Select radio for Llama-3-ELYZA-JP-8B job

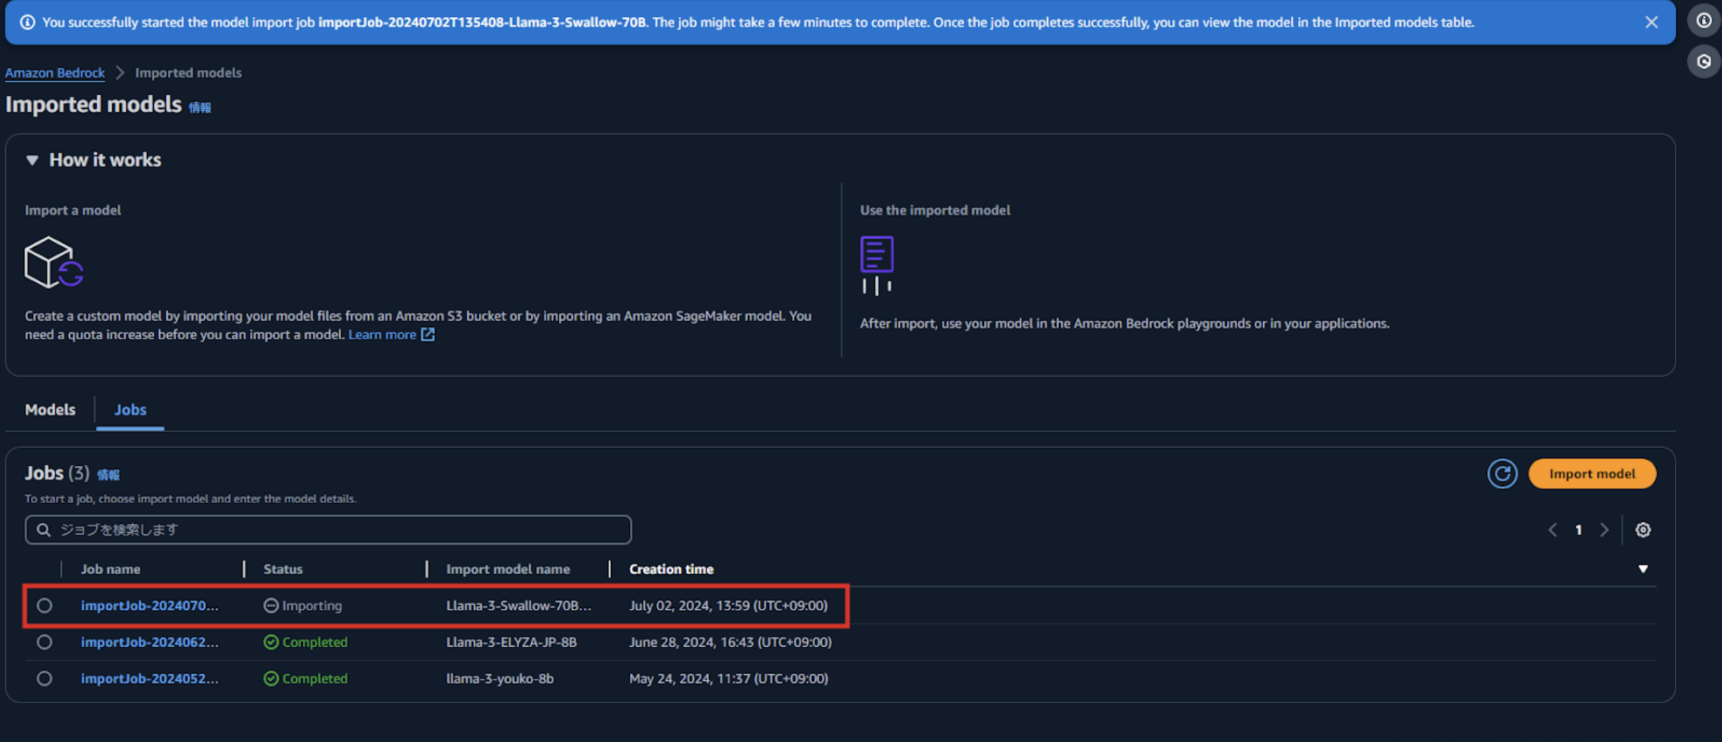(x=44, y=642)
